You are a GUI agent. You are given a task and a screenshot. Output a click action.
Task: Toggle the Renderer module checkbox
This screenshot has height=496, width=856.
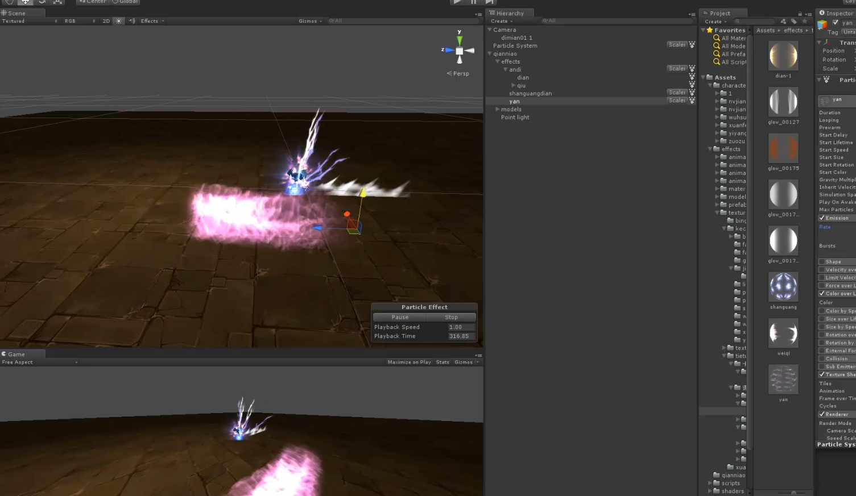coord(822,414)
